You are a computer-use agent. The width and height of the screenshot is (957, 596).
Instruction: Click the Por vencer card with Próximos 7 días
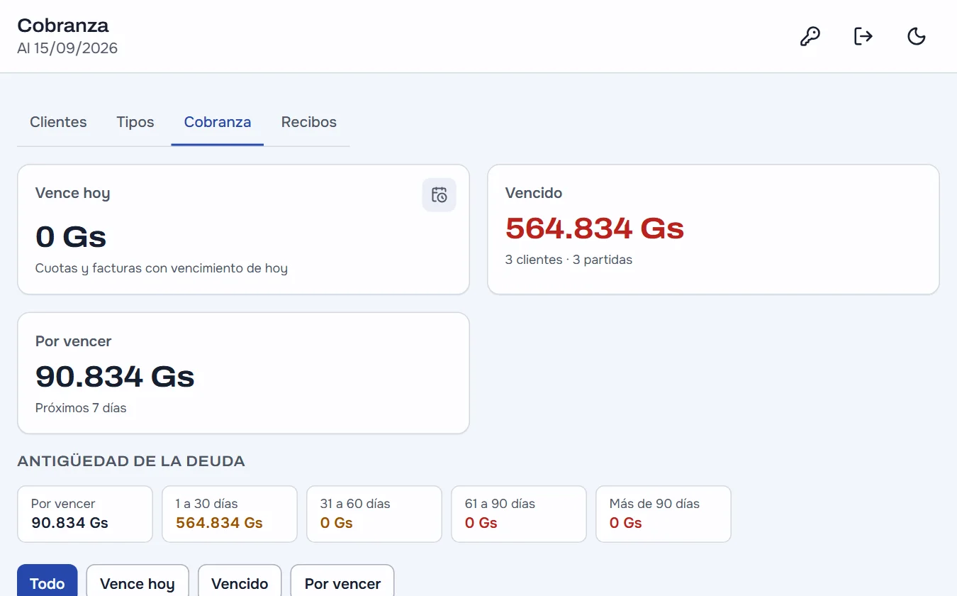243,373
